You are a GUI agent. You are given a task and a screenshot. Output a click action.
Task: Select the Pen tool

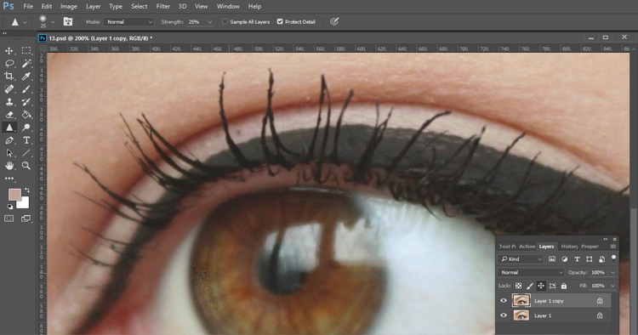coord(9,140)
